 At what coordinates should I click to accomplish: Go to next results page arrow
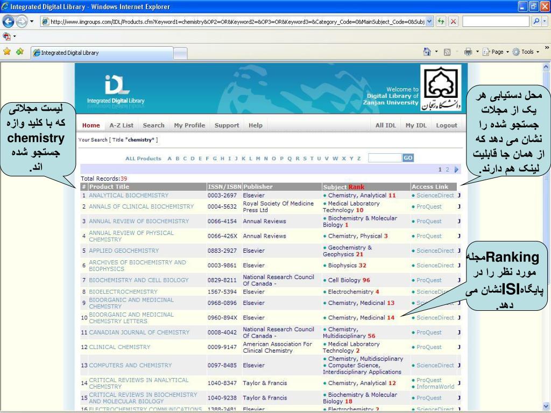(456, 169)
